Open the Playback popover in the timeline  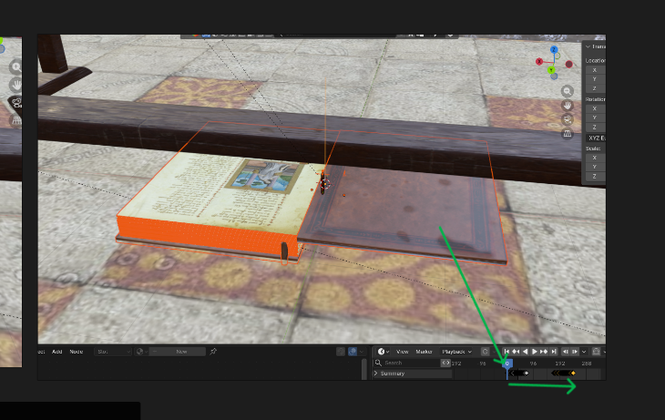point(456,352)
